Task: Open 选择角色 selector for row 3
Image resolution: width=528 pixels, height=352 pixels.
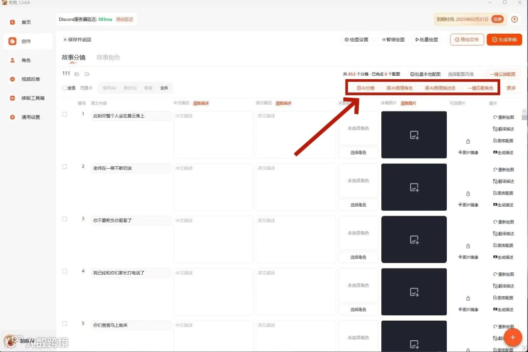Action: 358,257
